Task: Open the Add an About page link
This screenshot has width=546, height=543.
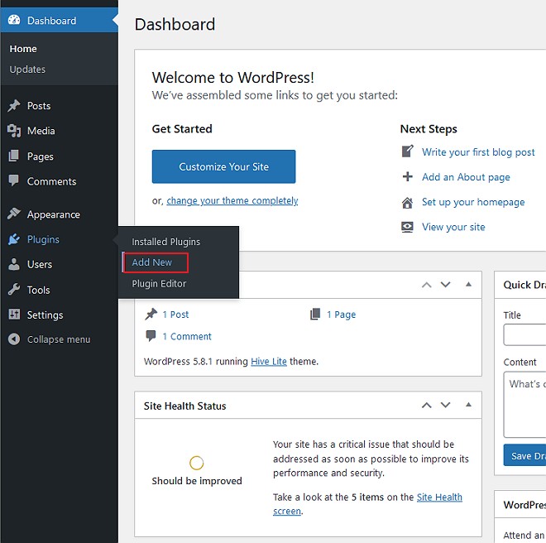Action: coord(466,177)
